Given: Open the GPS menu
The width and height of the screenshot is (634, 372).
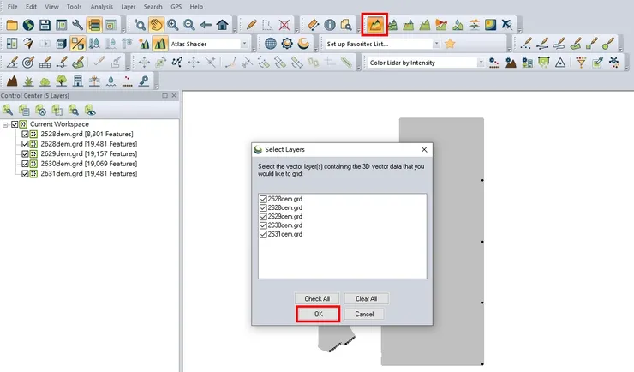Looking at the screenshot, I should pyautogui.click(x=176, y=7).
